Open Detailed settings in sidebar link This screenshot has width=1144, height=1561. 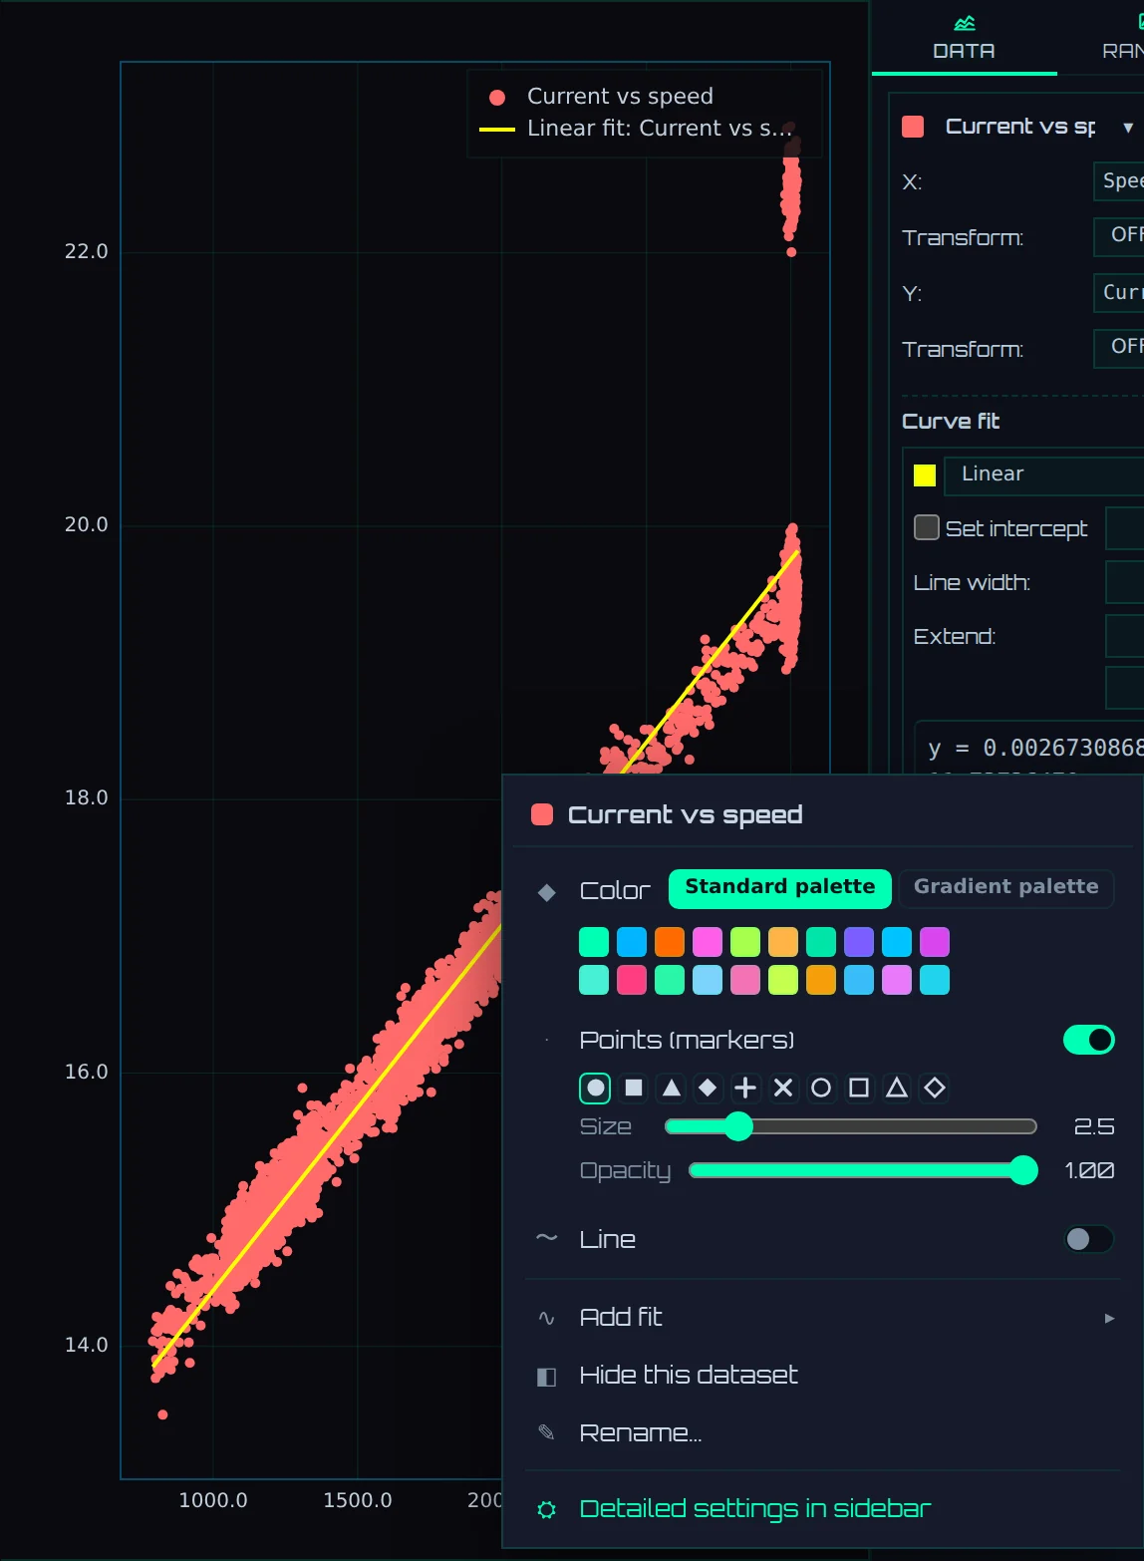click(x=823, y=1509)
